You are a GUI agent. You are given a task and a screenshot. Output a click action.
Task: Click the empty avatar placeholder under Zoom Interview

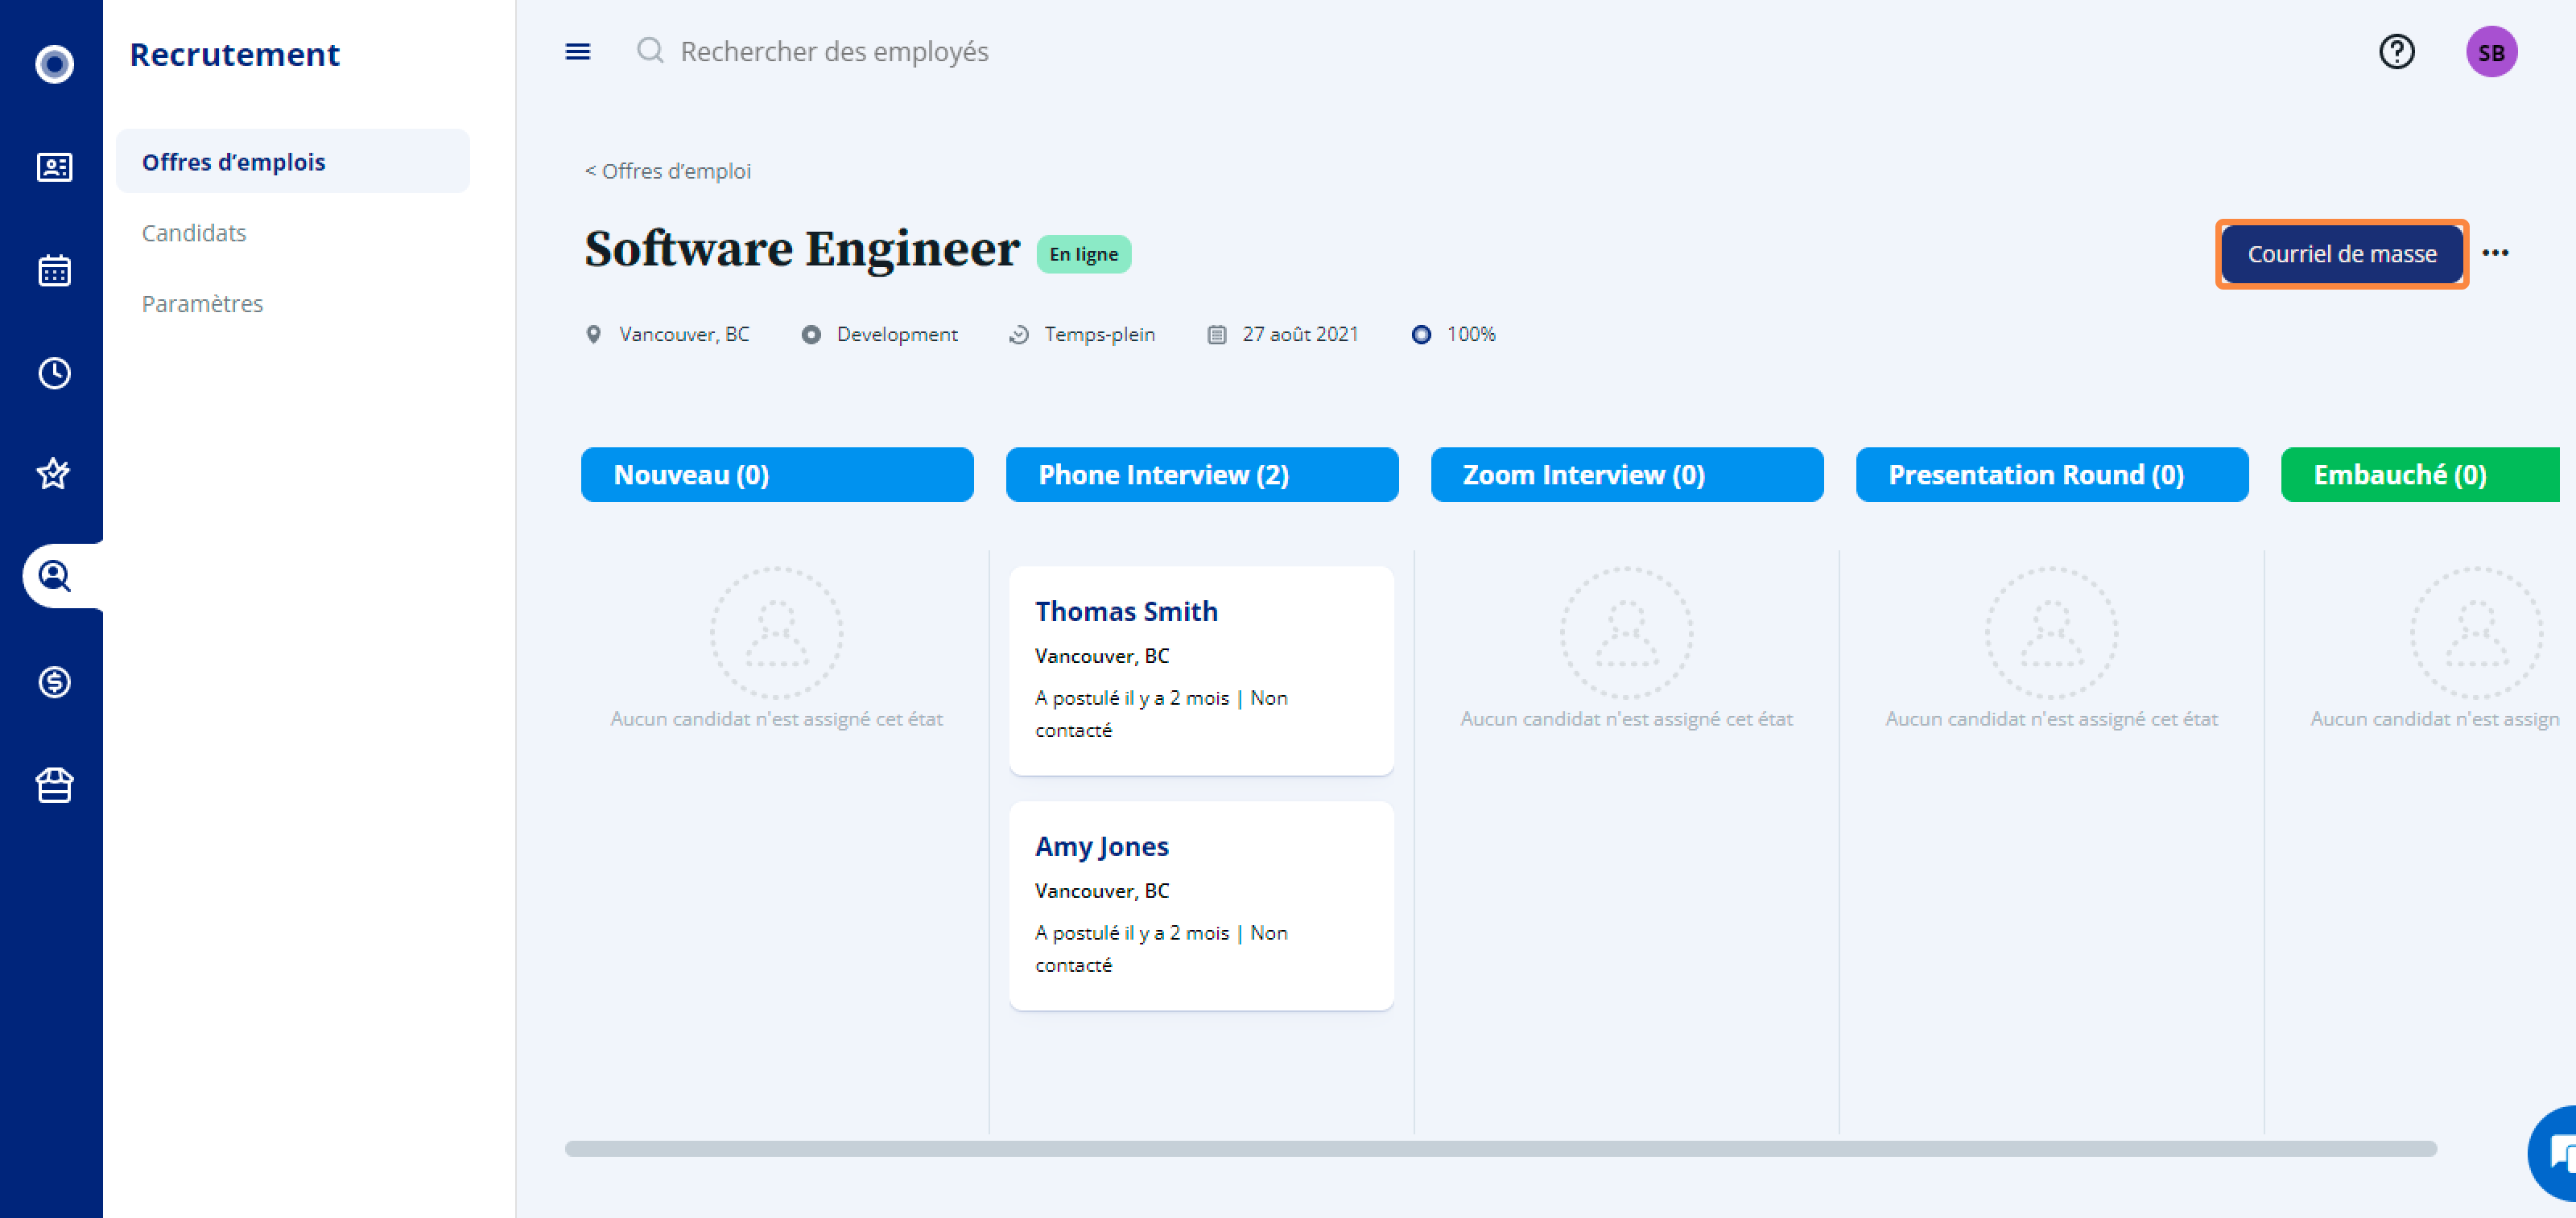point(1626,632)
